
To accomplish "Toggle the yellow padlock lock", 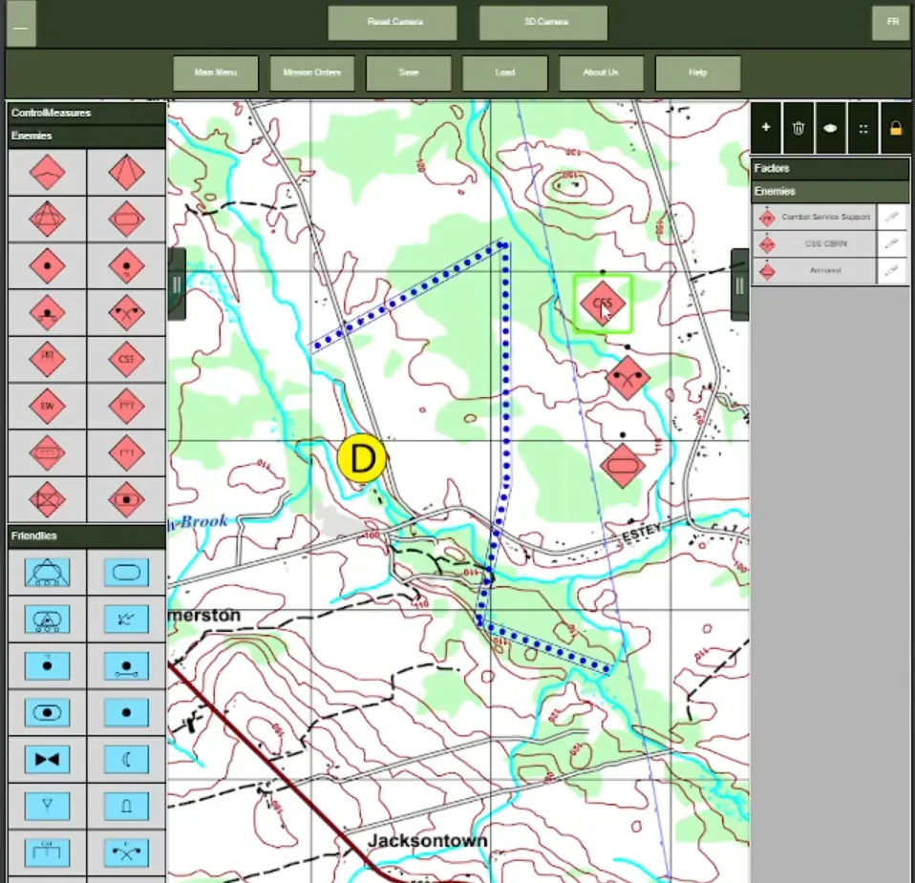I will [896, 128].
